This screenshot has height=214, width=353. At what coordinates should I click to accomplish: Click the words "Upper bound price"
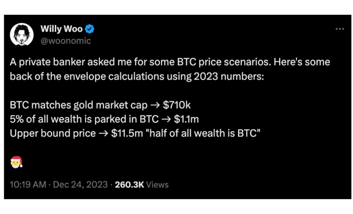(52, 133)
